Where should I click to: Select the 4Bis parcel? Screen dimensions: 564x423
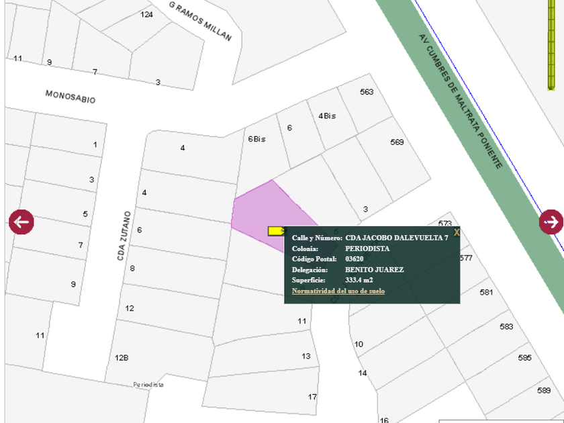pos(327,116)
